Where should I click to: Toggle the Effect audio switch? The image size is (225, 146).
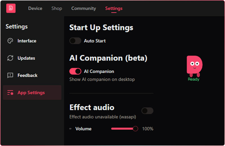point(147,111)
